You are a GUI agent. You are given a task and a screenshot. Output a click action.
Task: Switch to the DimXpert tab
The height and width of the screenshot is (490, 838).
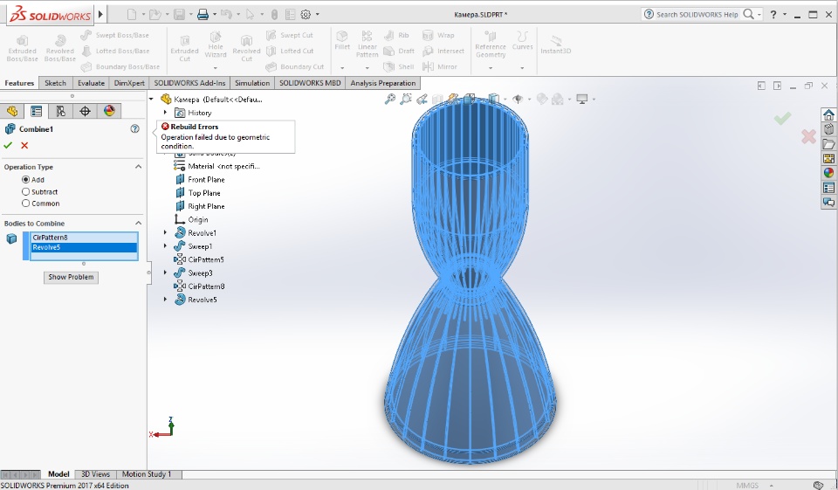tap(129, 83)
